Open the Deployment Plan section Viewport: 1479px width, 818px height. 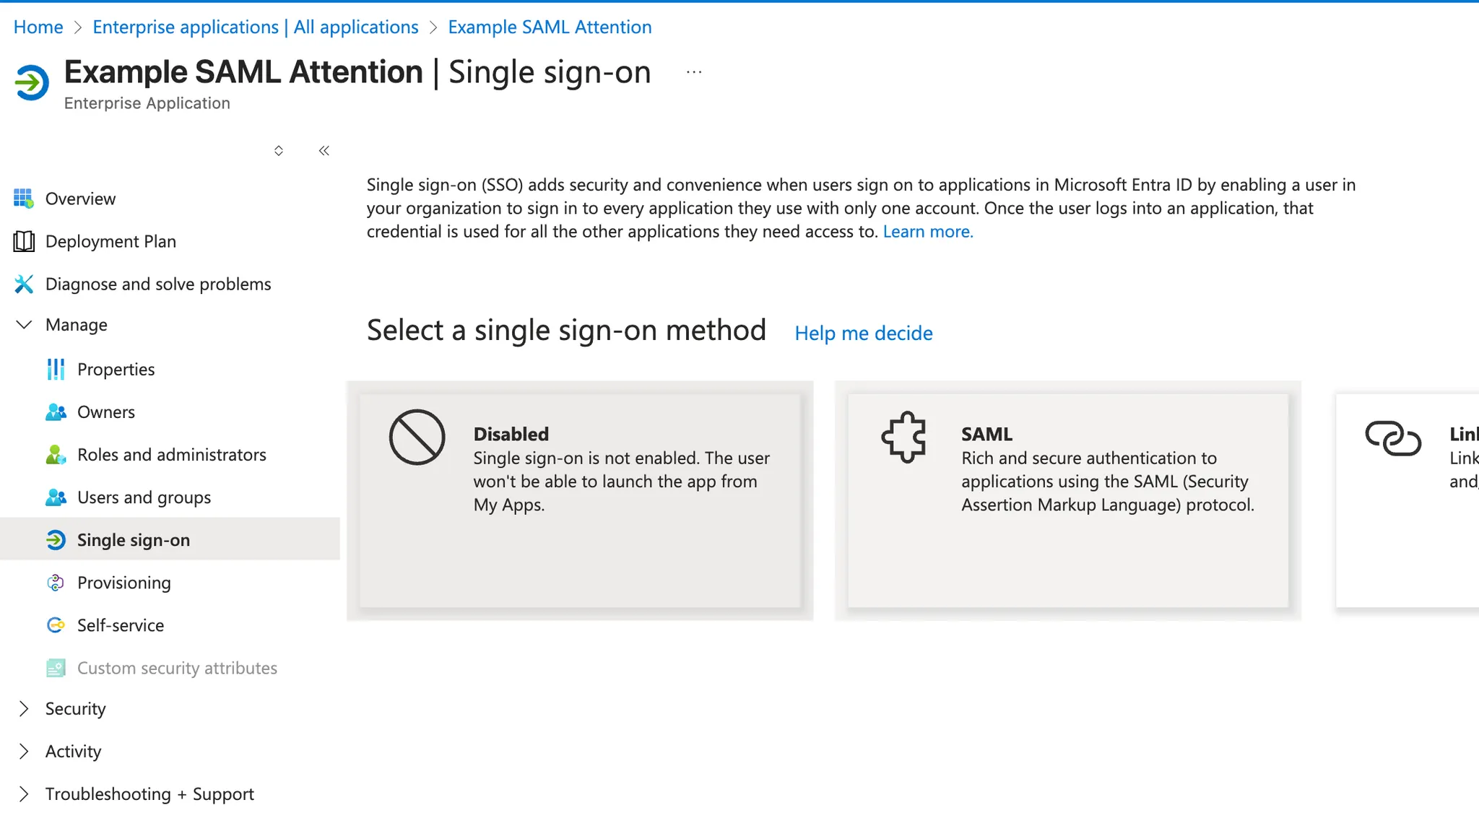click(111, 241)
